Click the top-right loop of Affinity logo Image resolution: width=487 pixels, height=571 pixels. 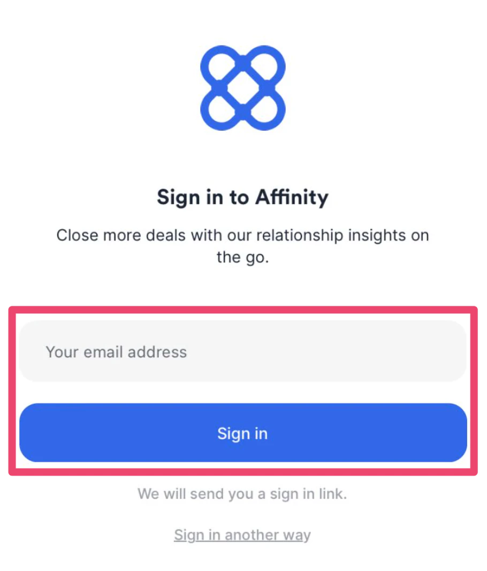tap(264, 66)
